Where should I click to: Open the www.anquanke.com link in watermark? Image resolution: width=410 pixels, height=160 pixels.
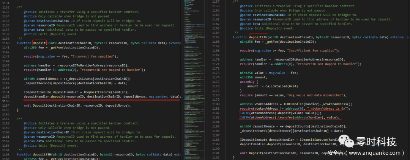pyautogui.click(x=374, y=153)
